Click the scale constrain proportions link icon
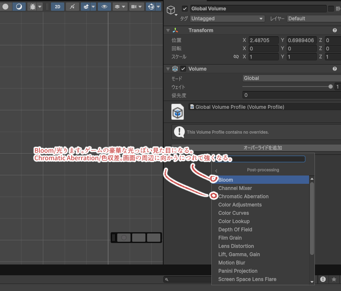The height and width of the screenshot is (291, 341). coord(236,57)
